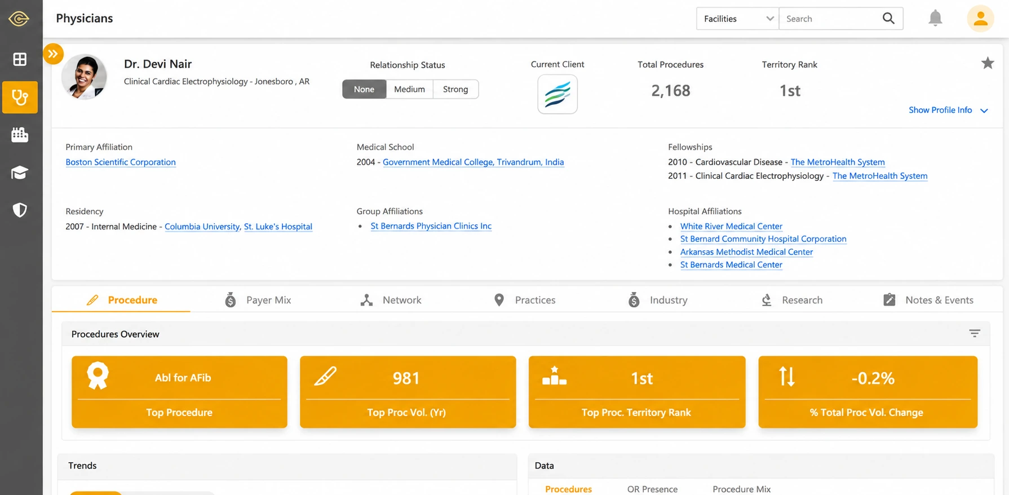1009x495 pixels.
Task: Click the up-down arrows icon on Vol. Change card
Action: (786, 376)
